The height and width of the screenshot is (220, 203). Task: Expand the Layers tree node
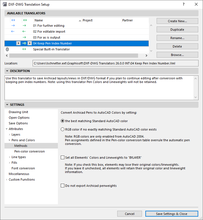9,134
